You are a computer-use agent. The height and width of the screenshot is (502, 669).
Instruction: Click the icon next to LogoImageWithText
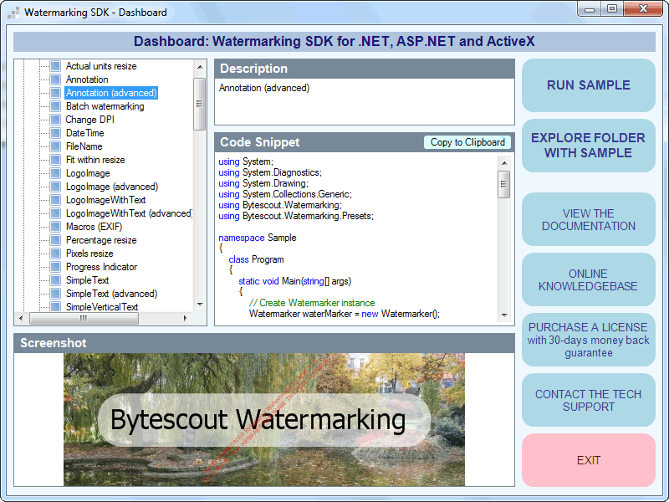[x=55, y=200]
